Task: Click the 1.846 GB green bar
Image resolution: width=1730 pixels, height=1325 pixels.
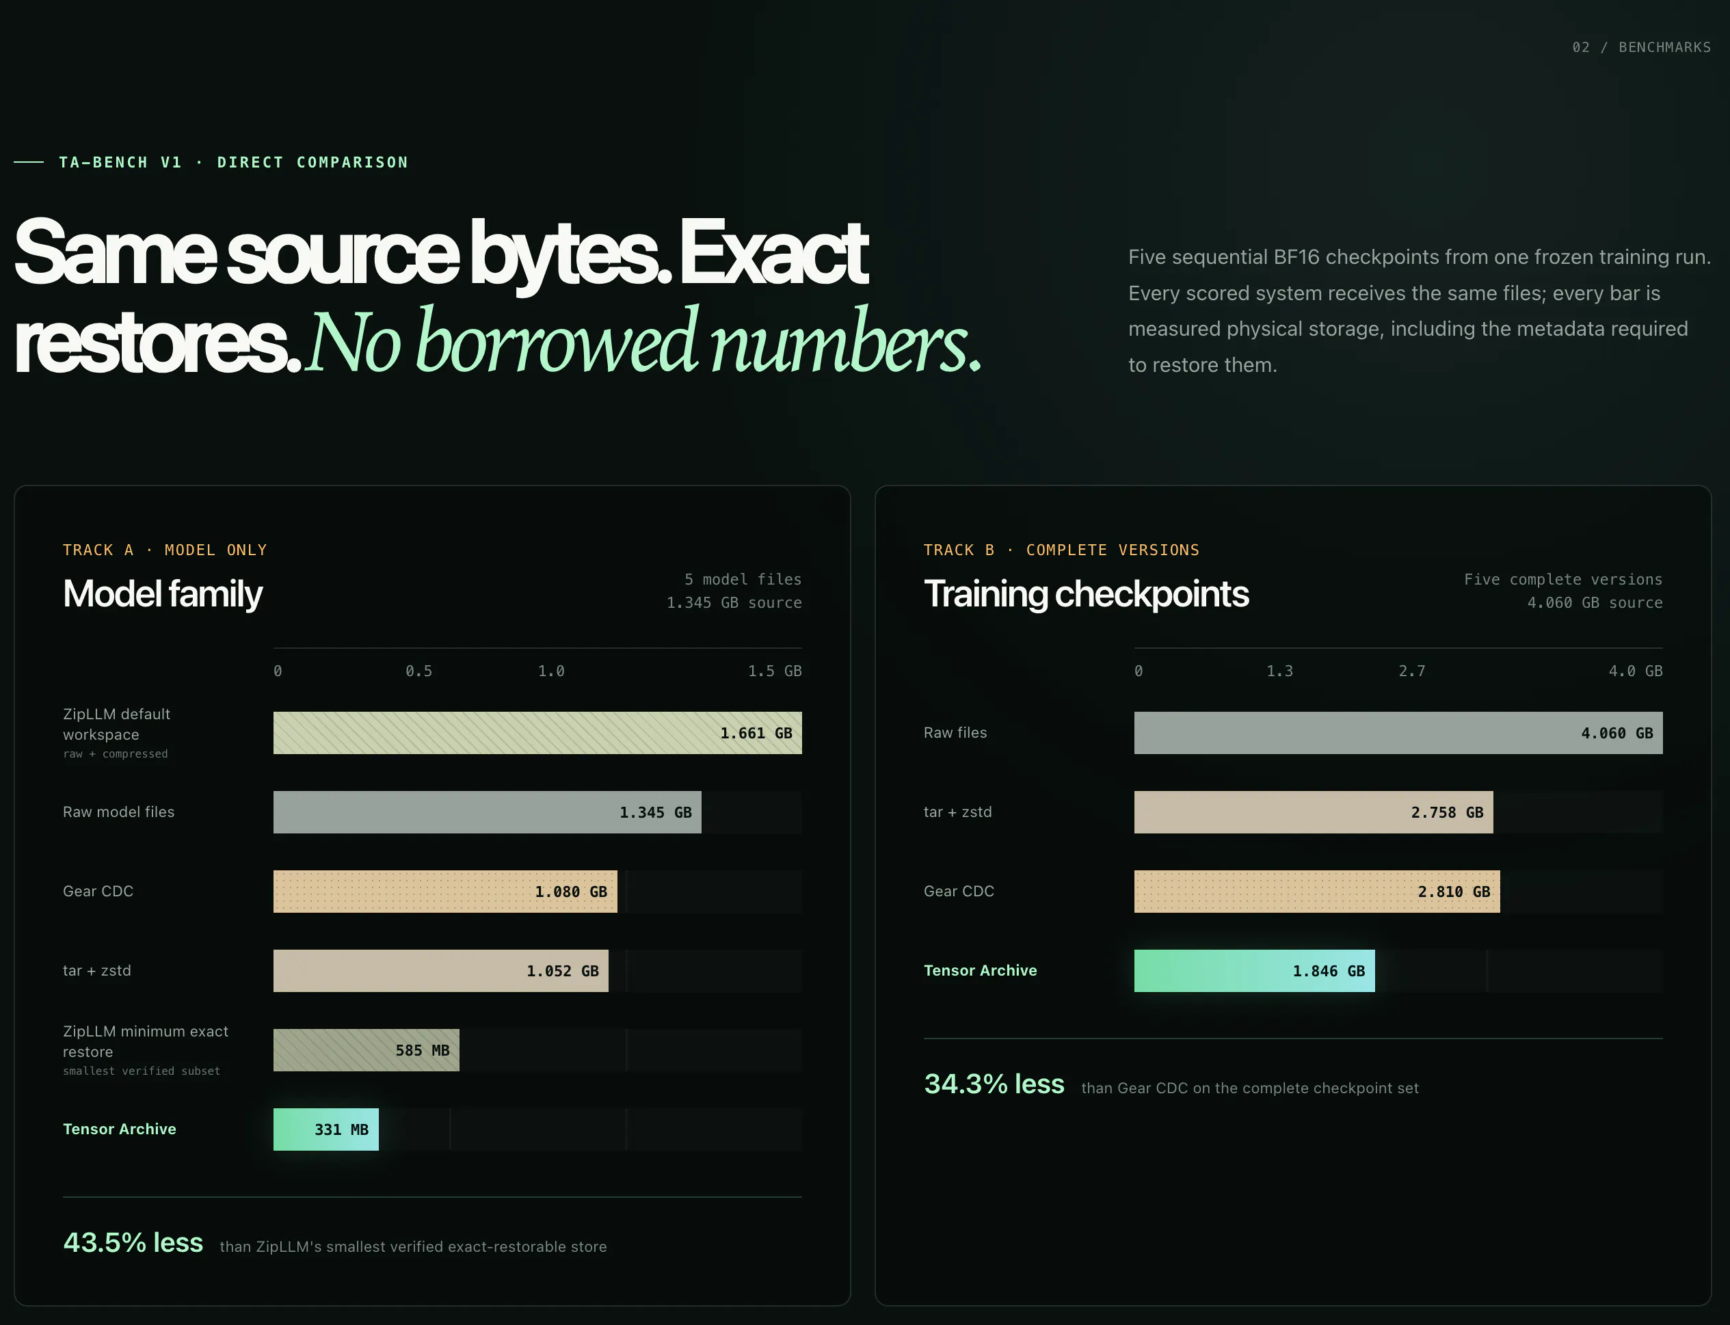Action: [x=1254, y=971]
